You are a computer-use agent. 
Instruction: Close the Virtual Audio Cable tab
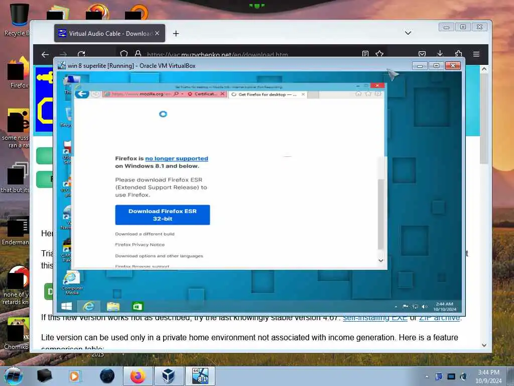click(x=157, y=34)
